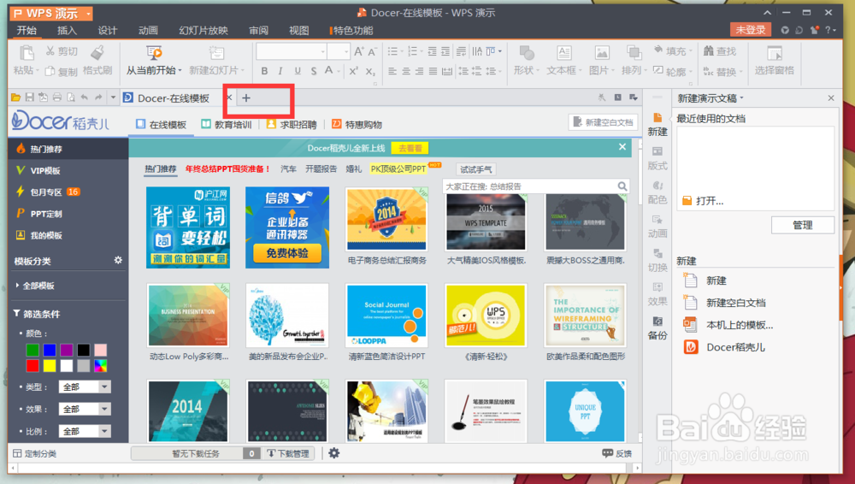
Task: Click 去看看 banner button
Action: pyautogui.click(x=410, y=148)
